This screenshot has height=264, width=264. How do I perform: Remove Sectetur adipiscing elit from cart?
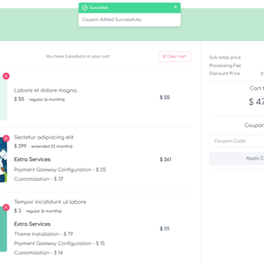pyautogui.click(x=6, y=139)
